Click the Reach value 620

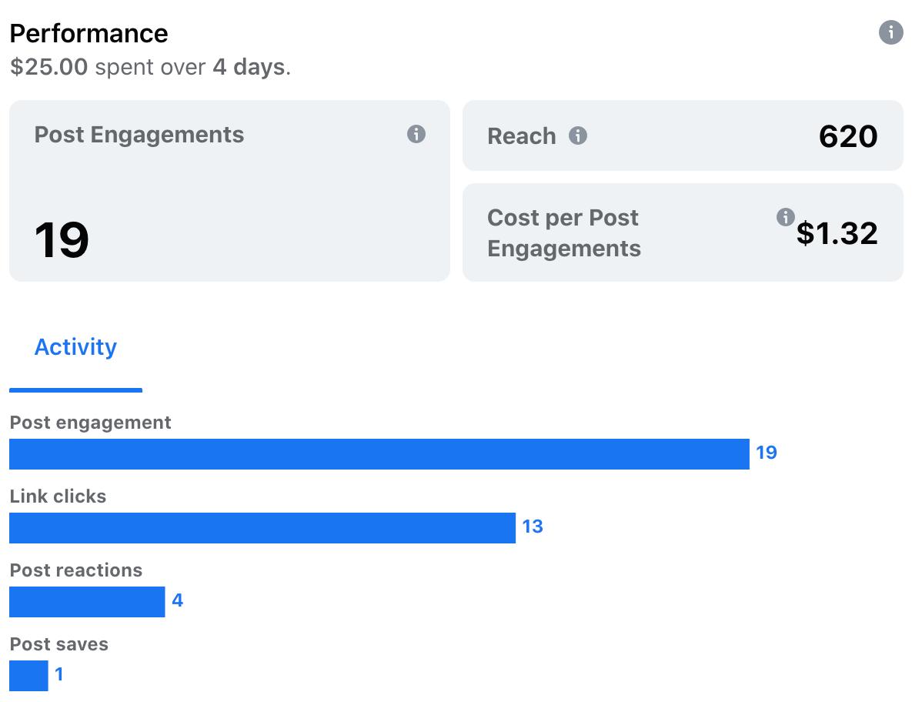click(848, 136)
